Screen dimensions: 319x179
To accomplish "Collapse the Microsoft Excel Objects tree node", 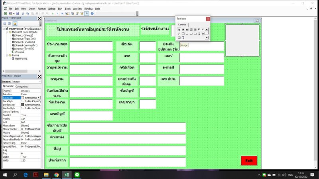I will [7, 32].
